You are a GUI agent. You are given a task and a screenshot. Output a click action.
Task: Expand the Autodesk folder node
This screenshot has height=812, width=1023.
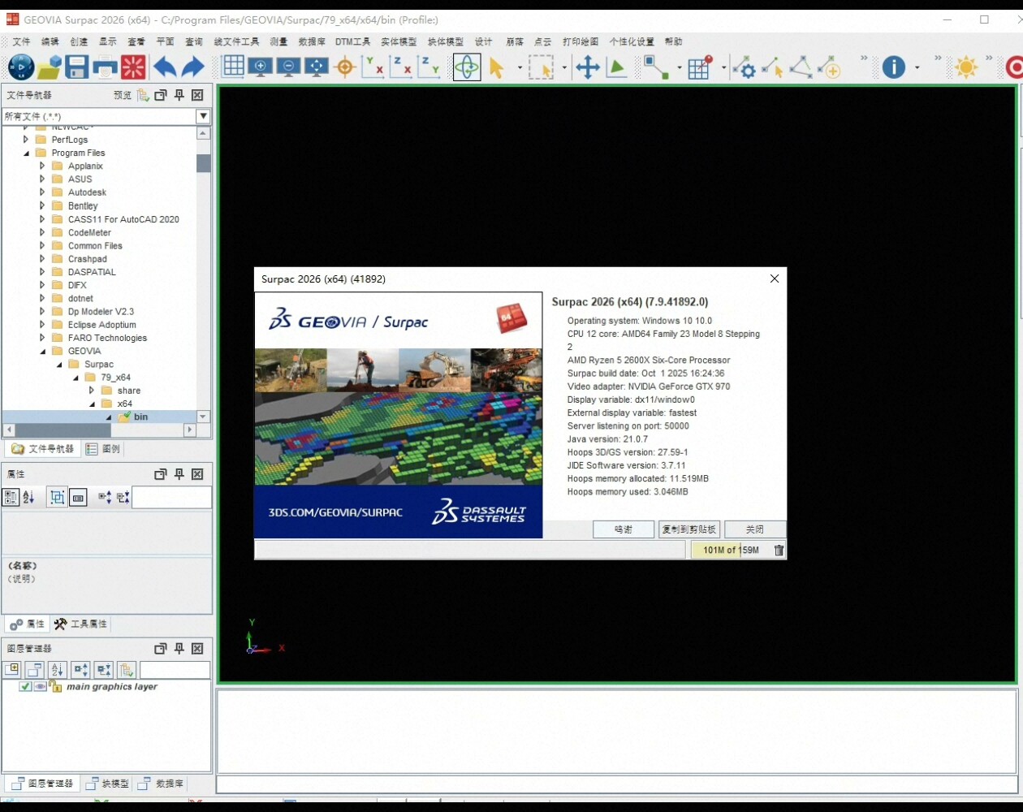(x=42, y=192)
